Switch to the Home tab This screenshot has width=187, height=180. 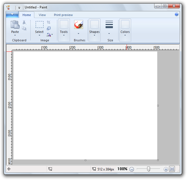pyautogui.click(x=27, y=15)
